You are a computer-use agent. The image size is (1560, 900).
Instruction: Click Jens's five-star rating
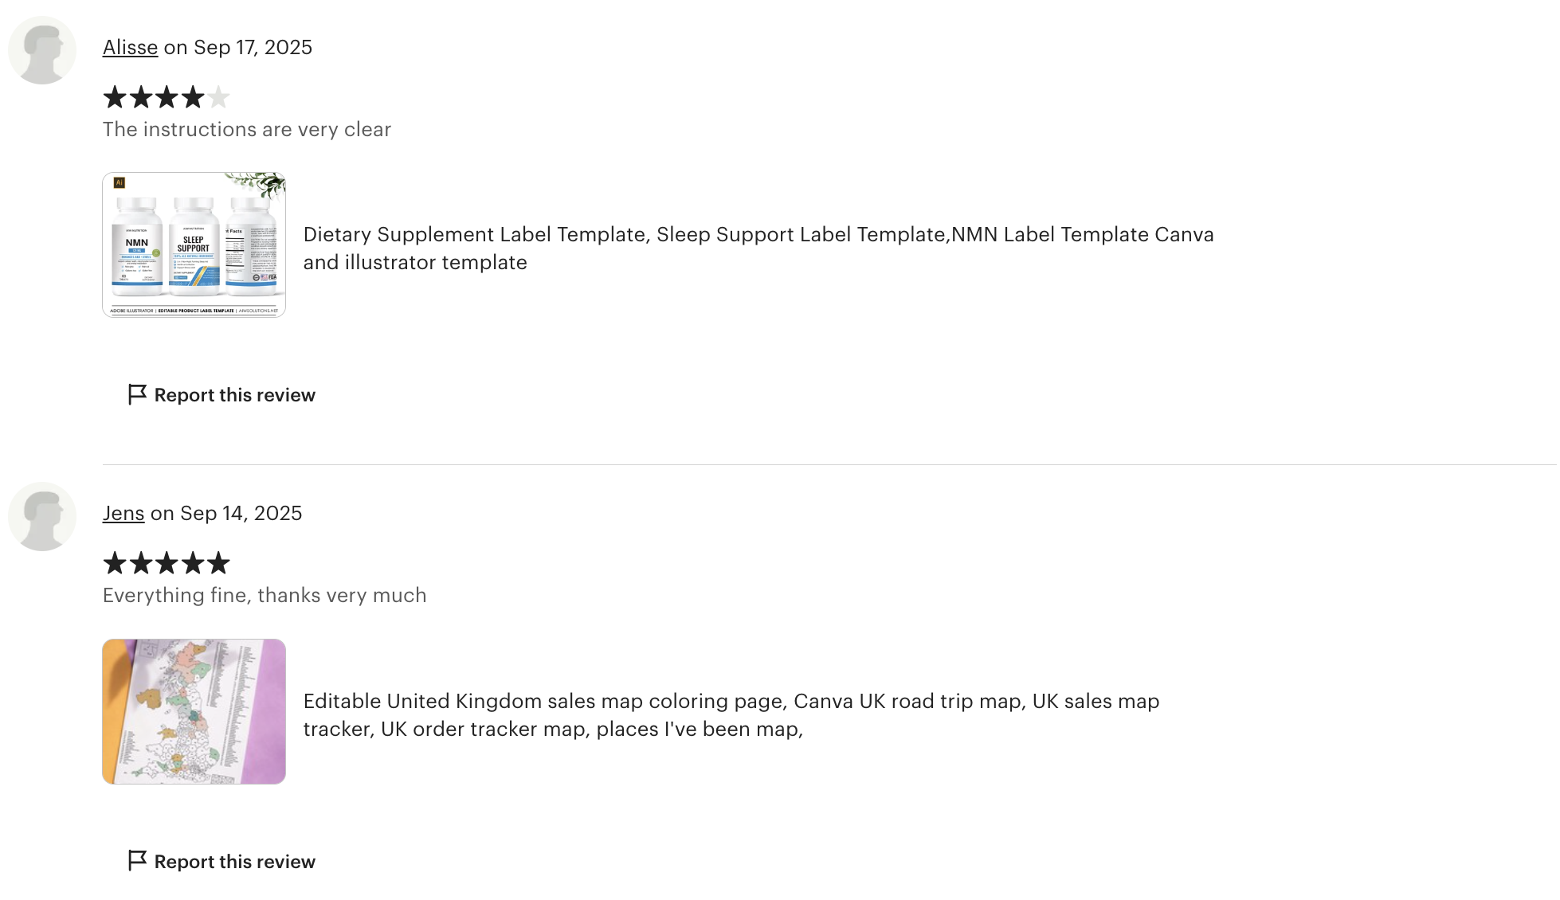(167, 563)
